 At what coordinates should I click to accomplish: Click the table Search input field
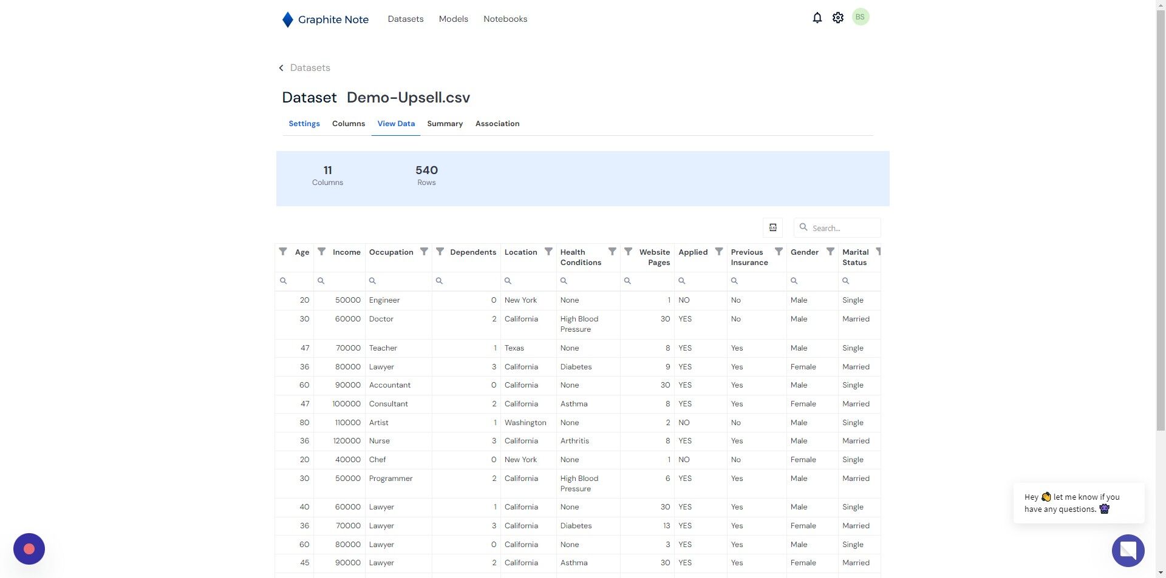[837, 228]
